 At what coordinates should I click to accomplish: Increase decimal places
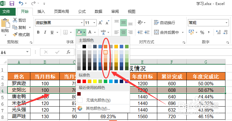[218, 32]
